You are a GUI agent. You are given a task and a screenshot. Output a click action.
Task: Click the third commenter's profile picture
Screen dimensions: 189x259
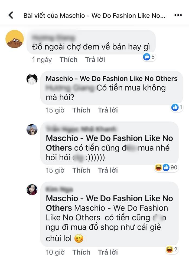tap(32, 130)
